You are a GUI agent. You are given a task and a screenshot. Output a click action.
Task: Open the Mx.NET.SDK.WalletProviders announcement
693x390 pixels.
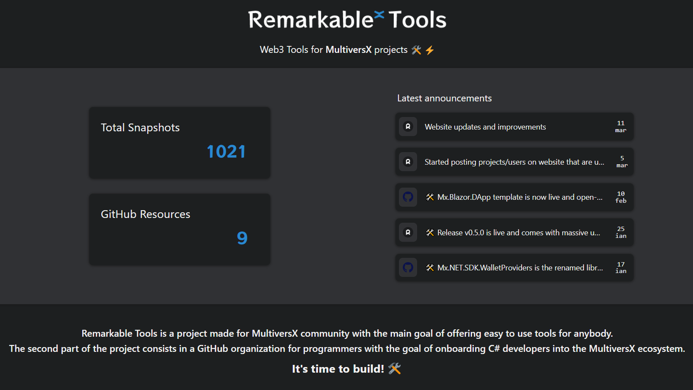pos(515,267)
